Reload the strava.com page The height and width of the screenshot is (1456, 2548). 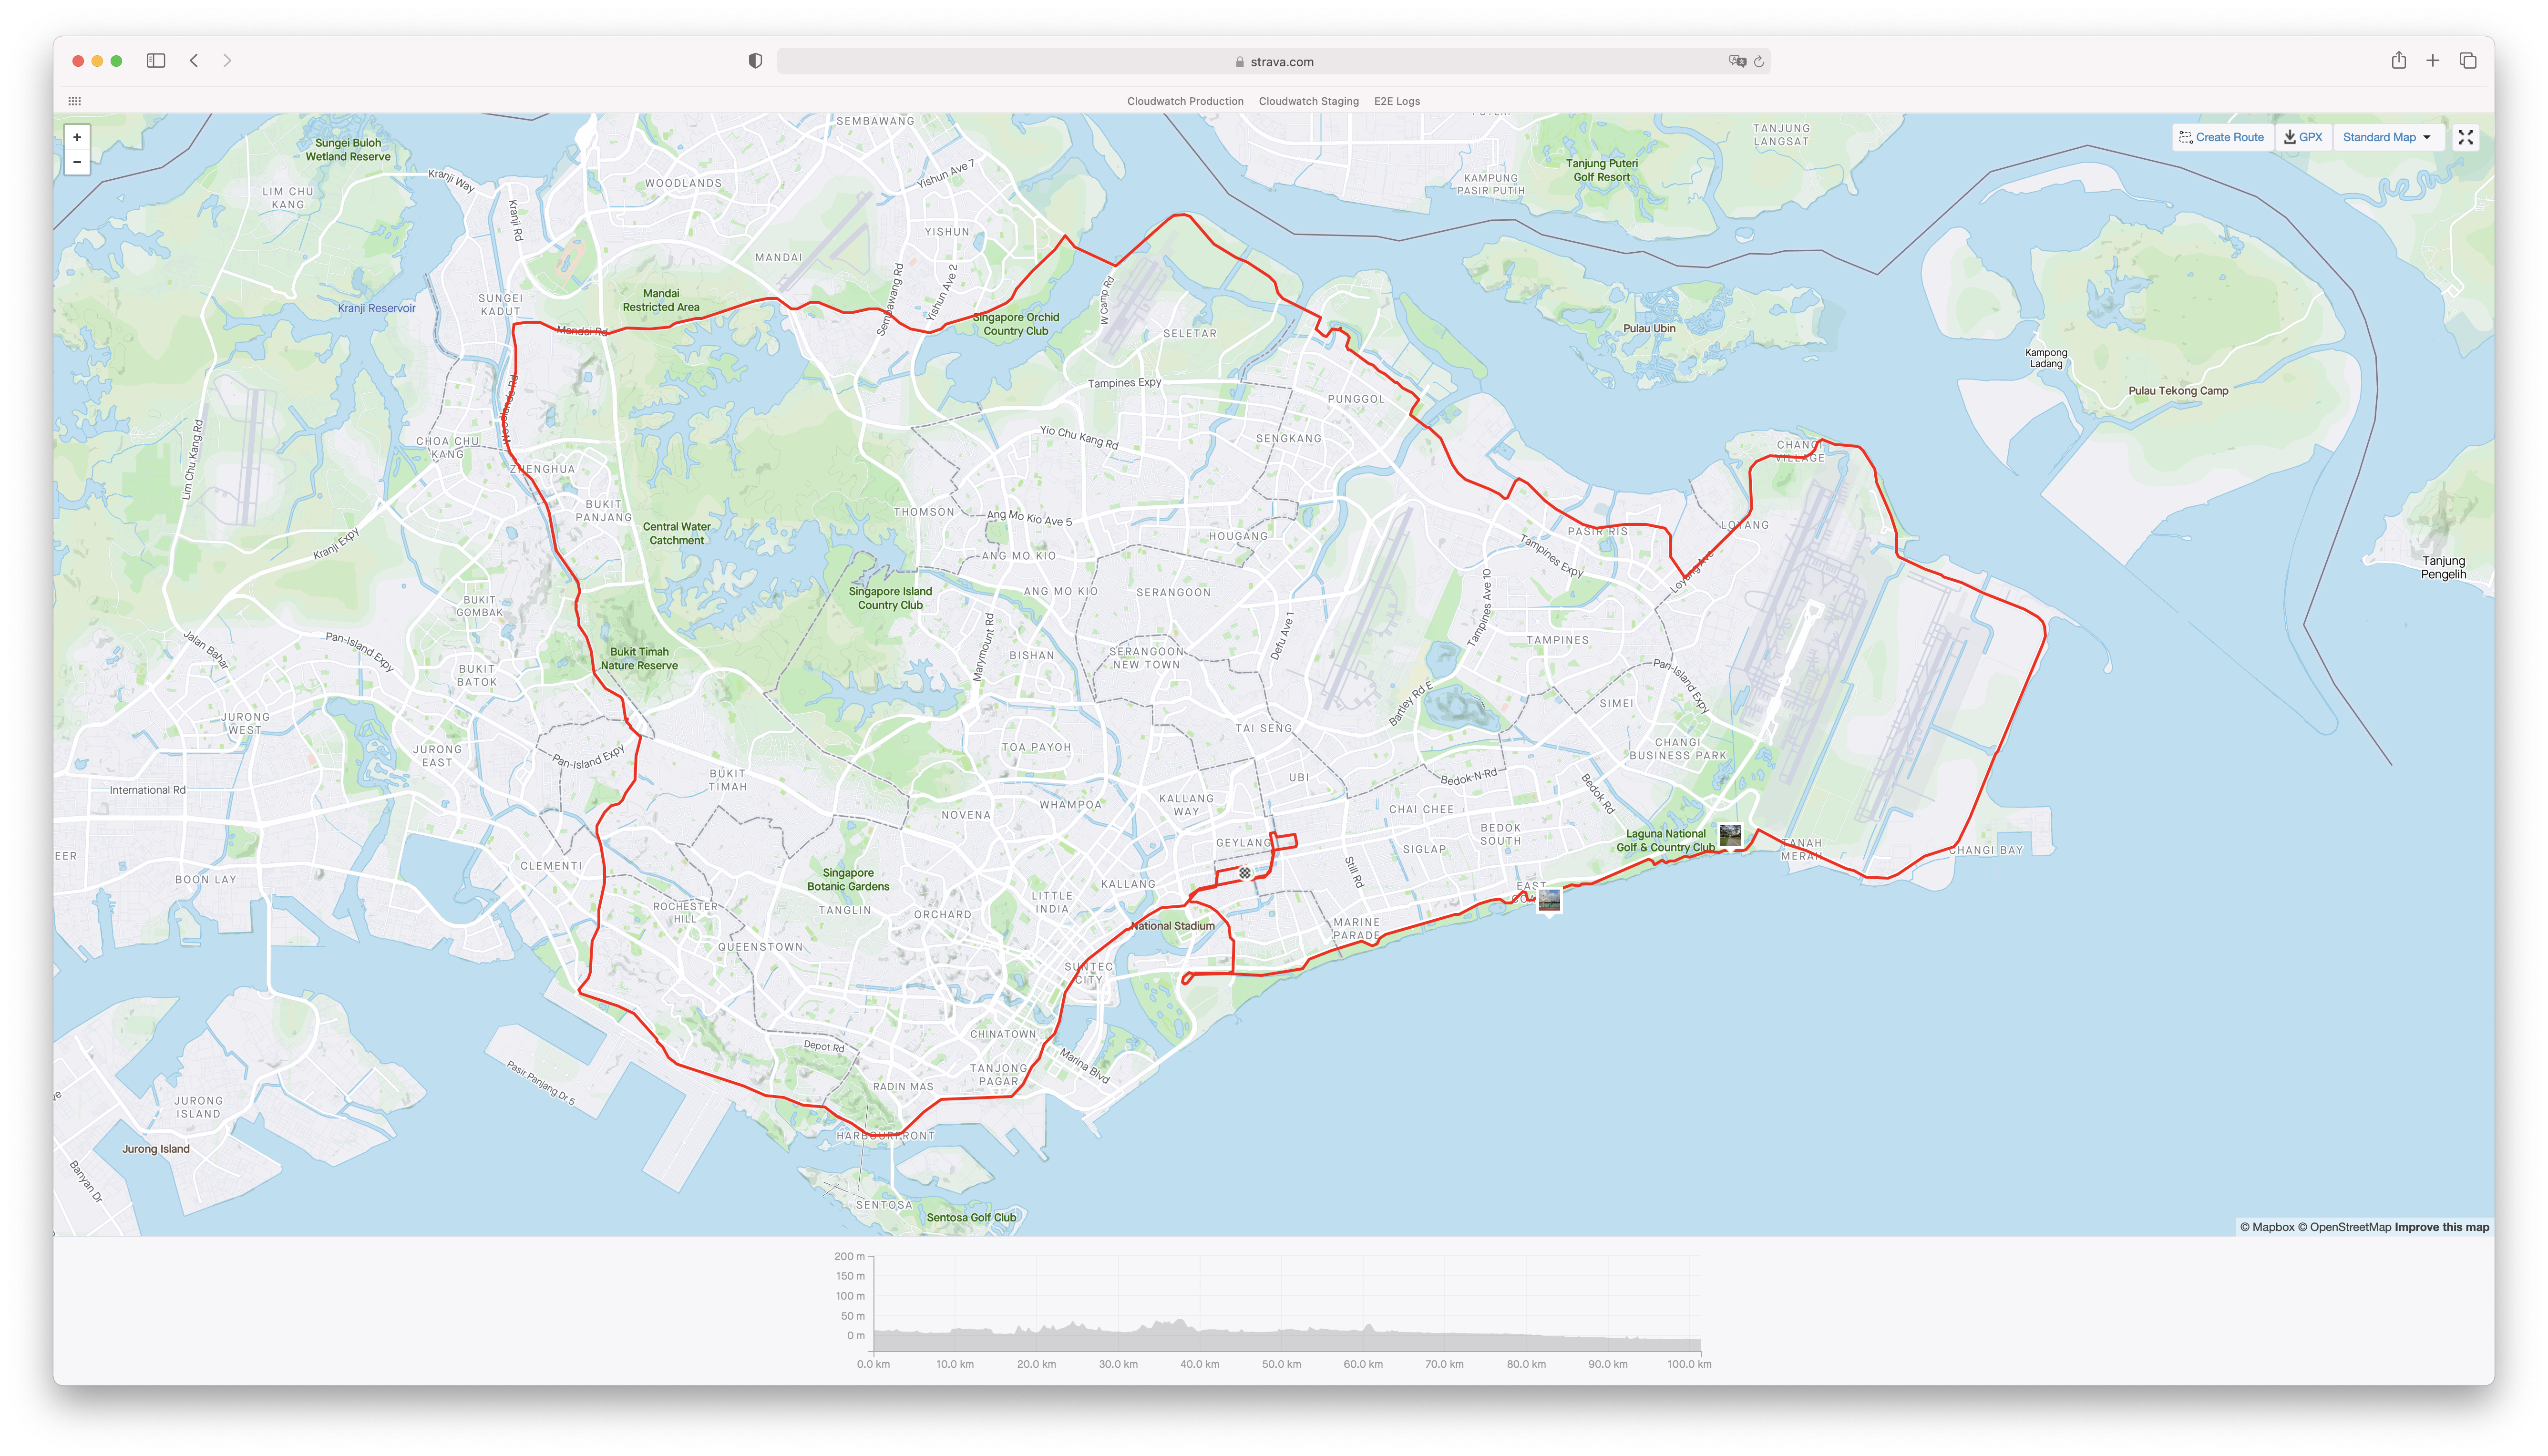click(1758, 62)
